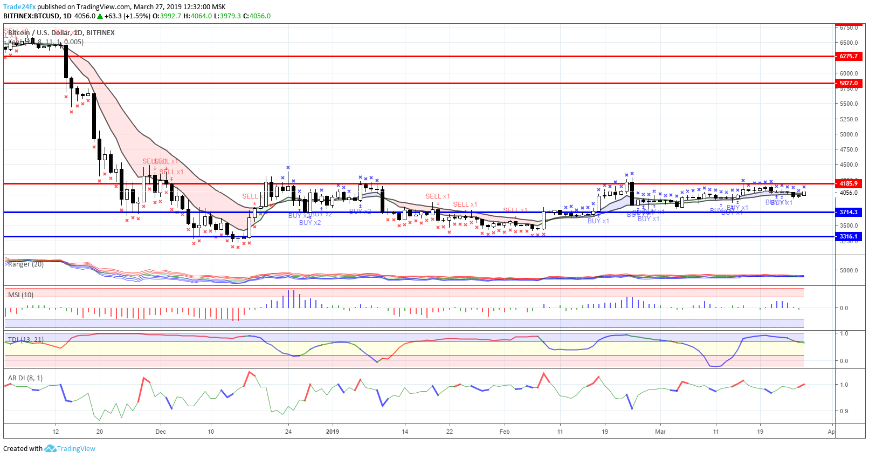
Task: Select the 4056.0 current price label
Action: point(849,193)
